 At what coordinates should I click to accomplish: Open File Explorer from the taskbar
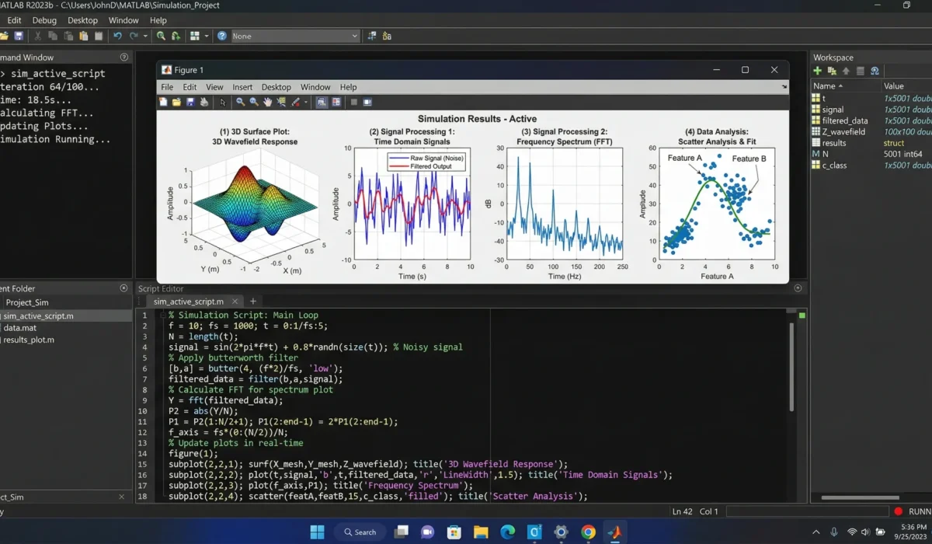coord(481,532)
